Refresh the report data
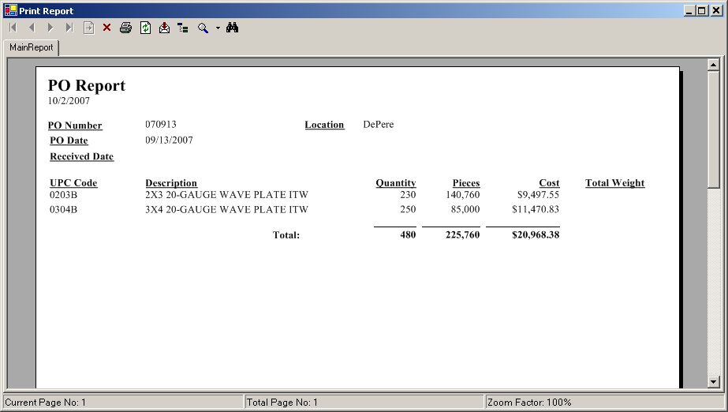728x412 pixels. [145, 28]
